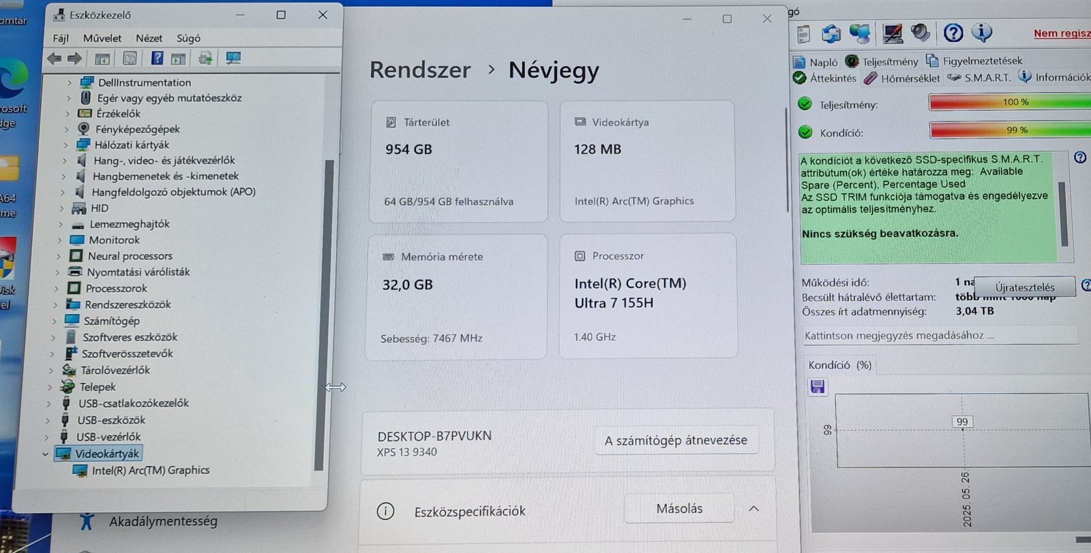Open the Művelet menu
Image resolution: width=1091 pixels, height=553 pixels.
coord(102,38)
